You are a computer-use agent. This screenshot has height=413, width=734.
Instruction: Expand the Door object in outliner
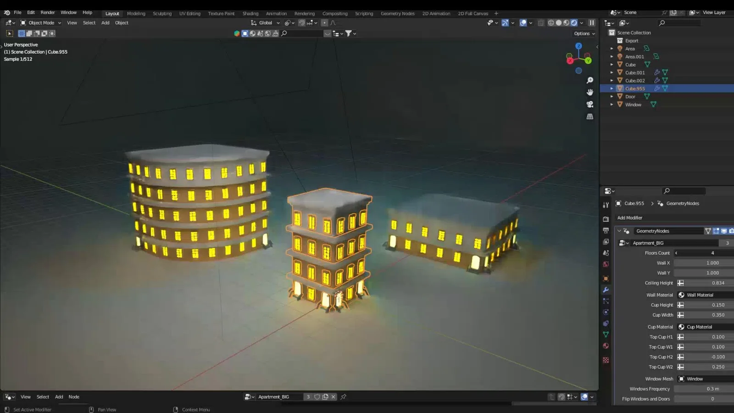point(612,96)
